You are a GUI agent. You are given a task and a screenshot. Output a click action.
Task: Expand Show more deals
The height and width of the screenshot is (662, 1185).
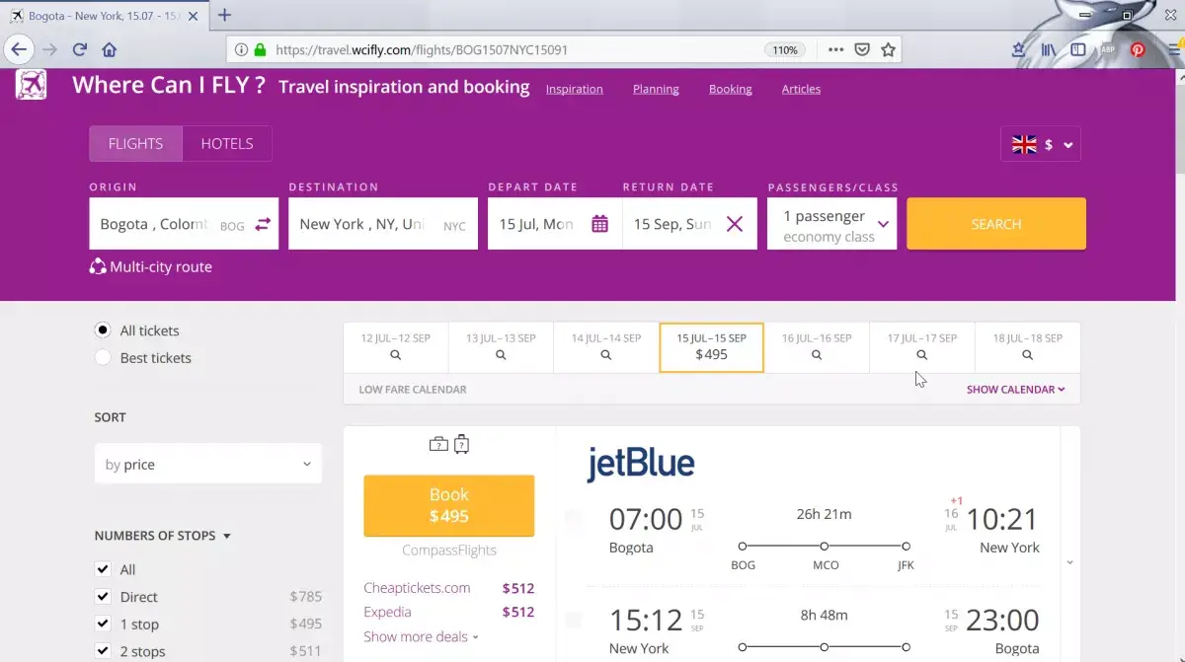coord(421,636)
